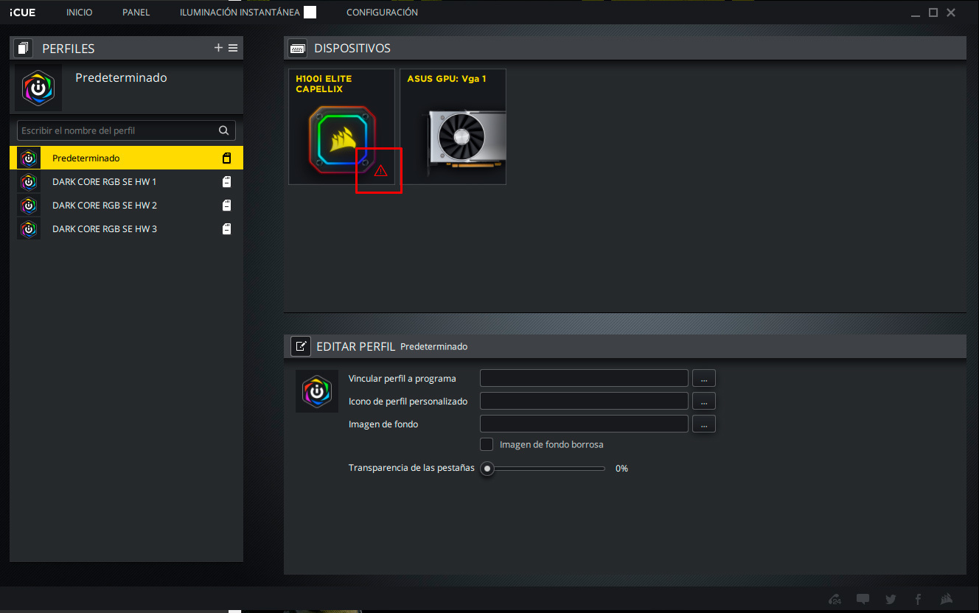The height and width of the screenshot is (613, 979).
Task: Click the warning triangle on H100i tile
Action: [x=380, y=171]
